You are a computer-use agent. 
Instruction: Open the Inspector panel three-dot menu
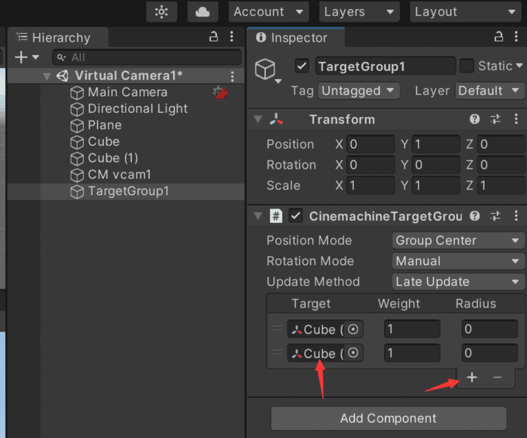tap(517, 37)
